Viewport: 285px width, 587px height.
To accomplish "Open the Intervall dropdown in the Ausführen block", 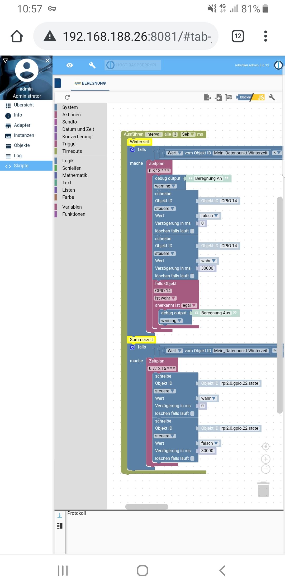I will pos(154,134).
